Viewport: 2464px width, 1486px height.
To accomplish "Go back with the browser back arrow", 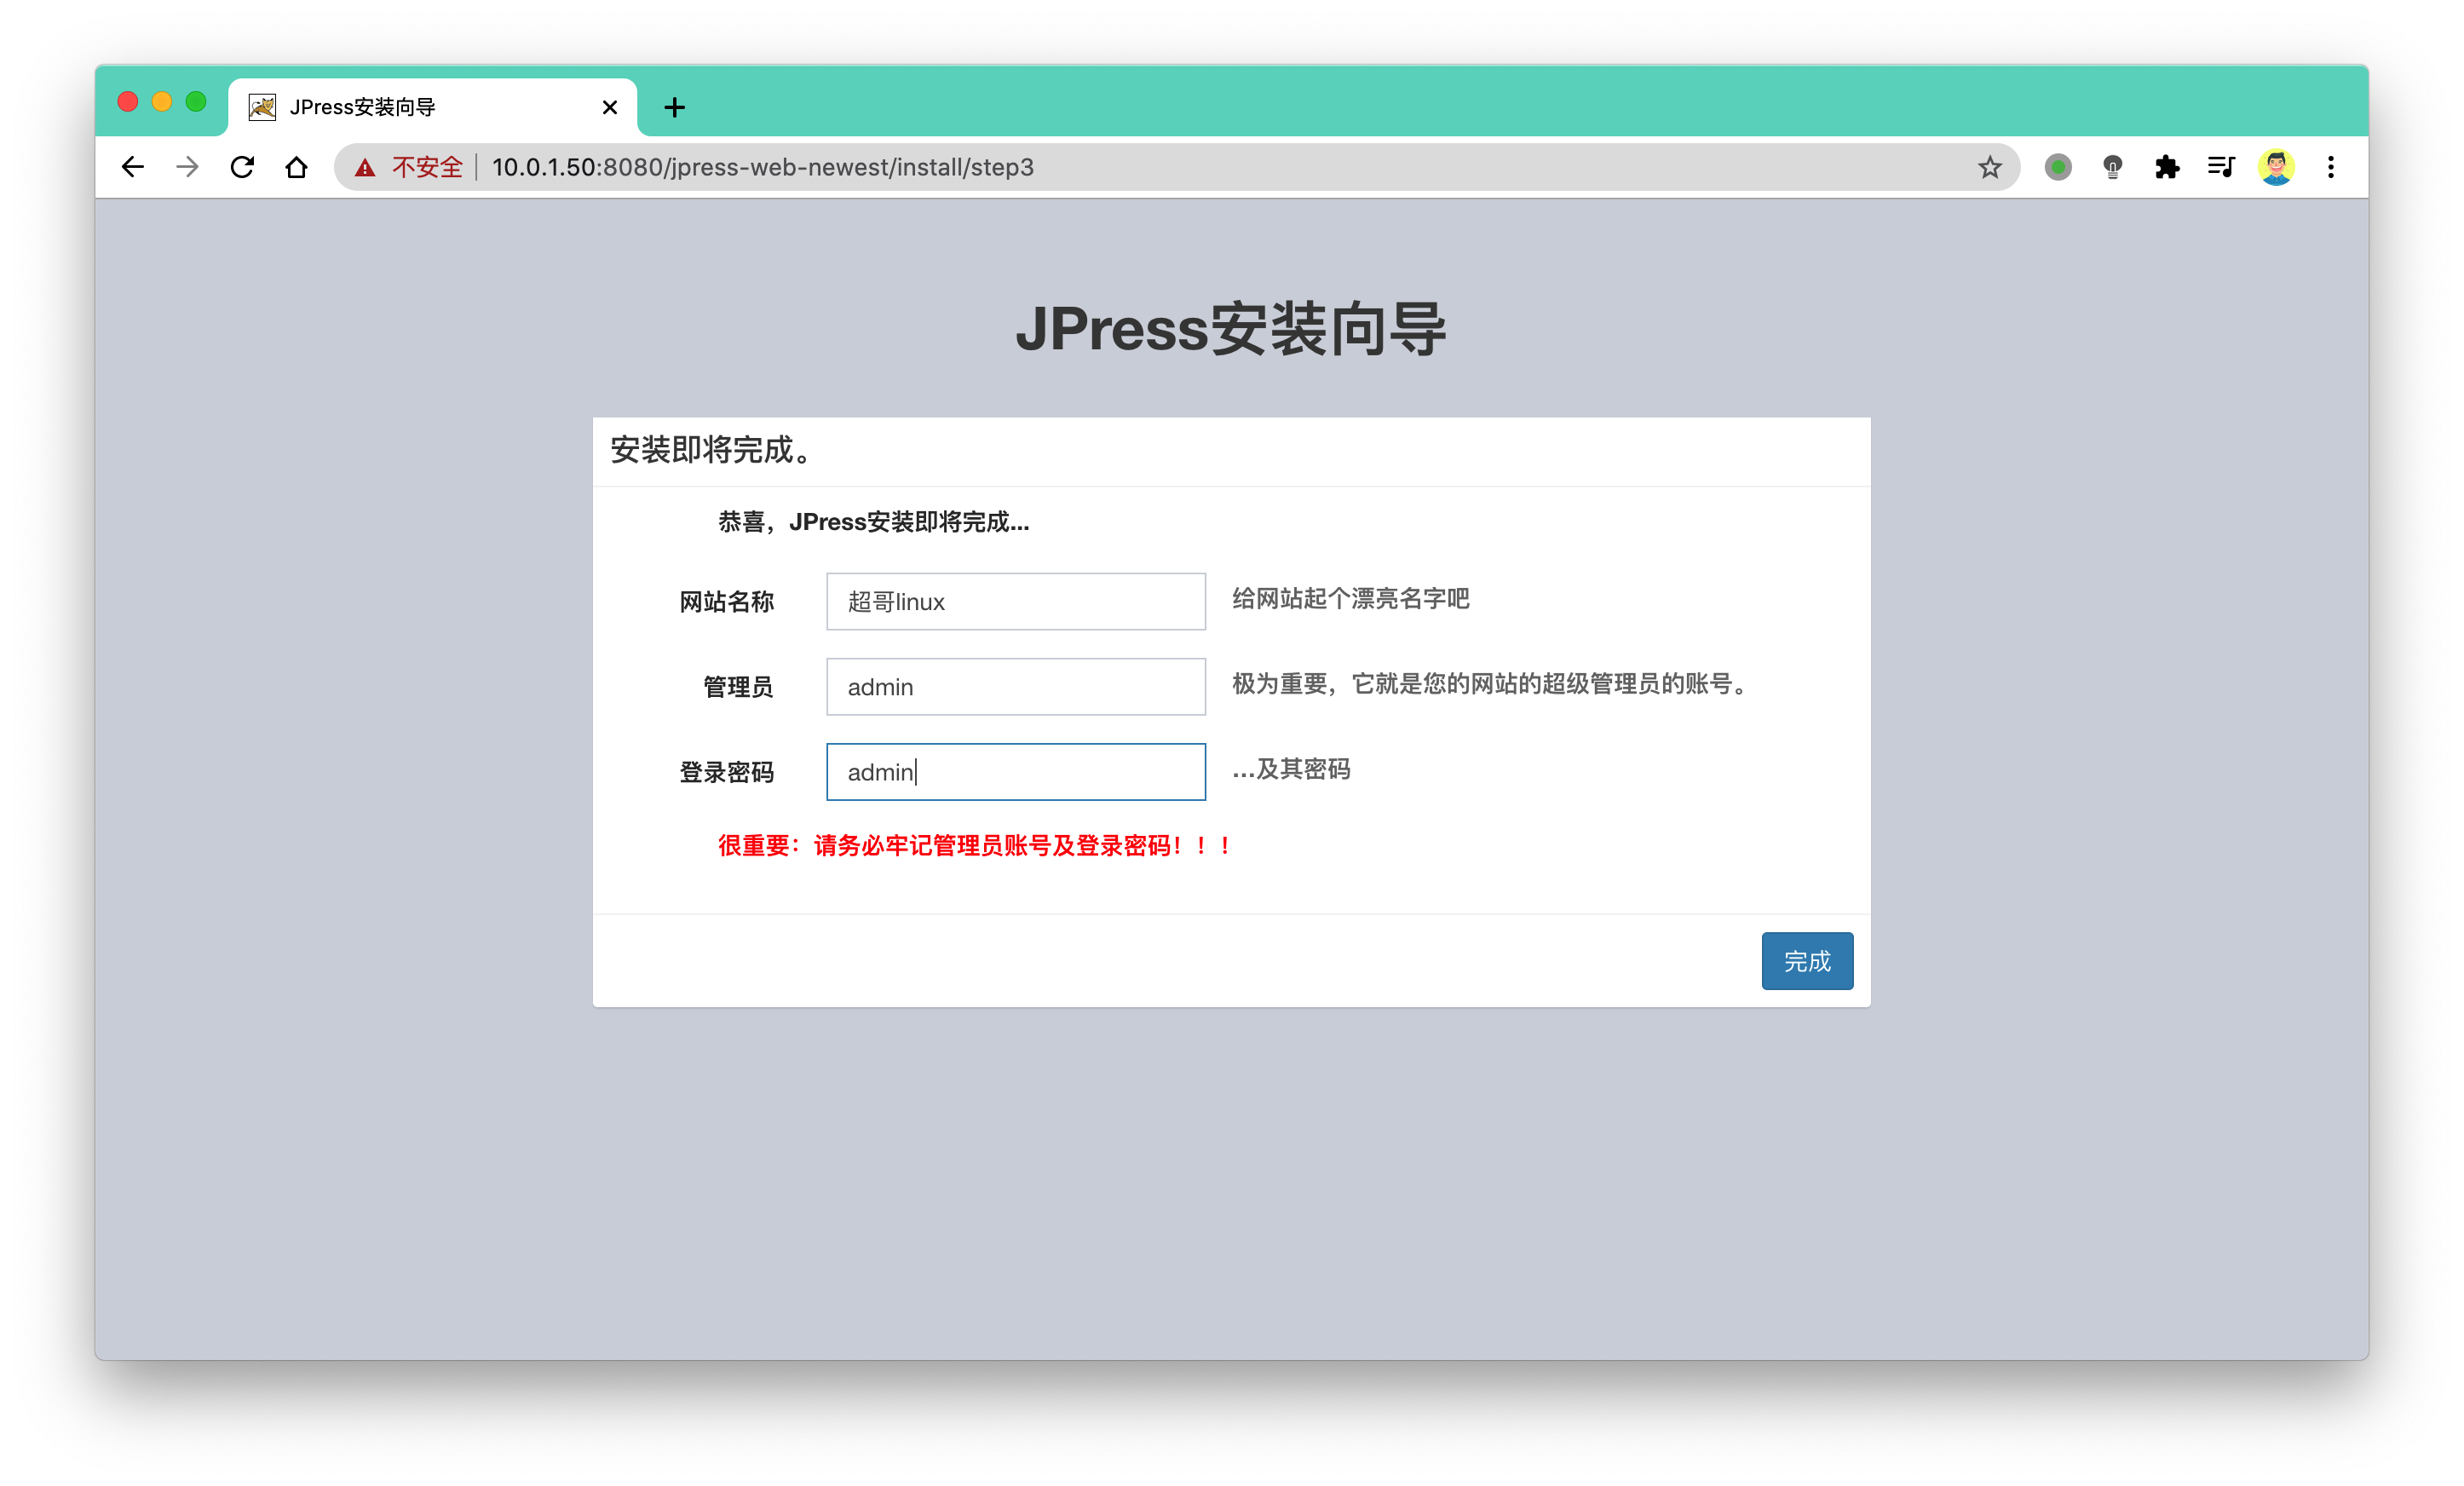I will (x=133, y=167).
